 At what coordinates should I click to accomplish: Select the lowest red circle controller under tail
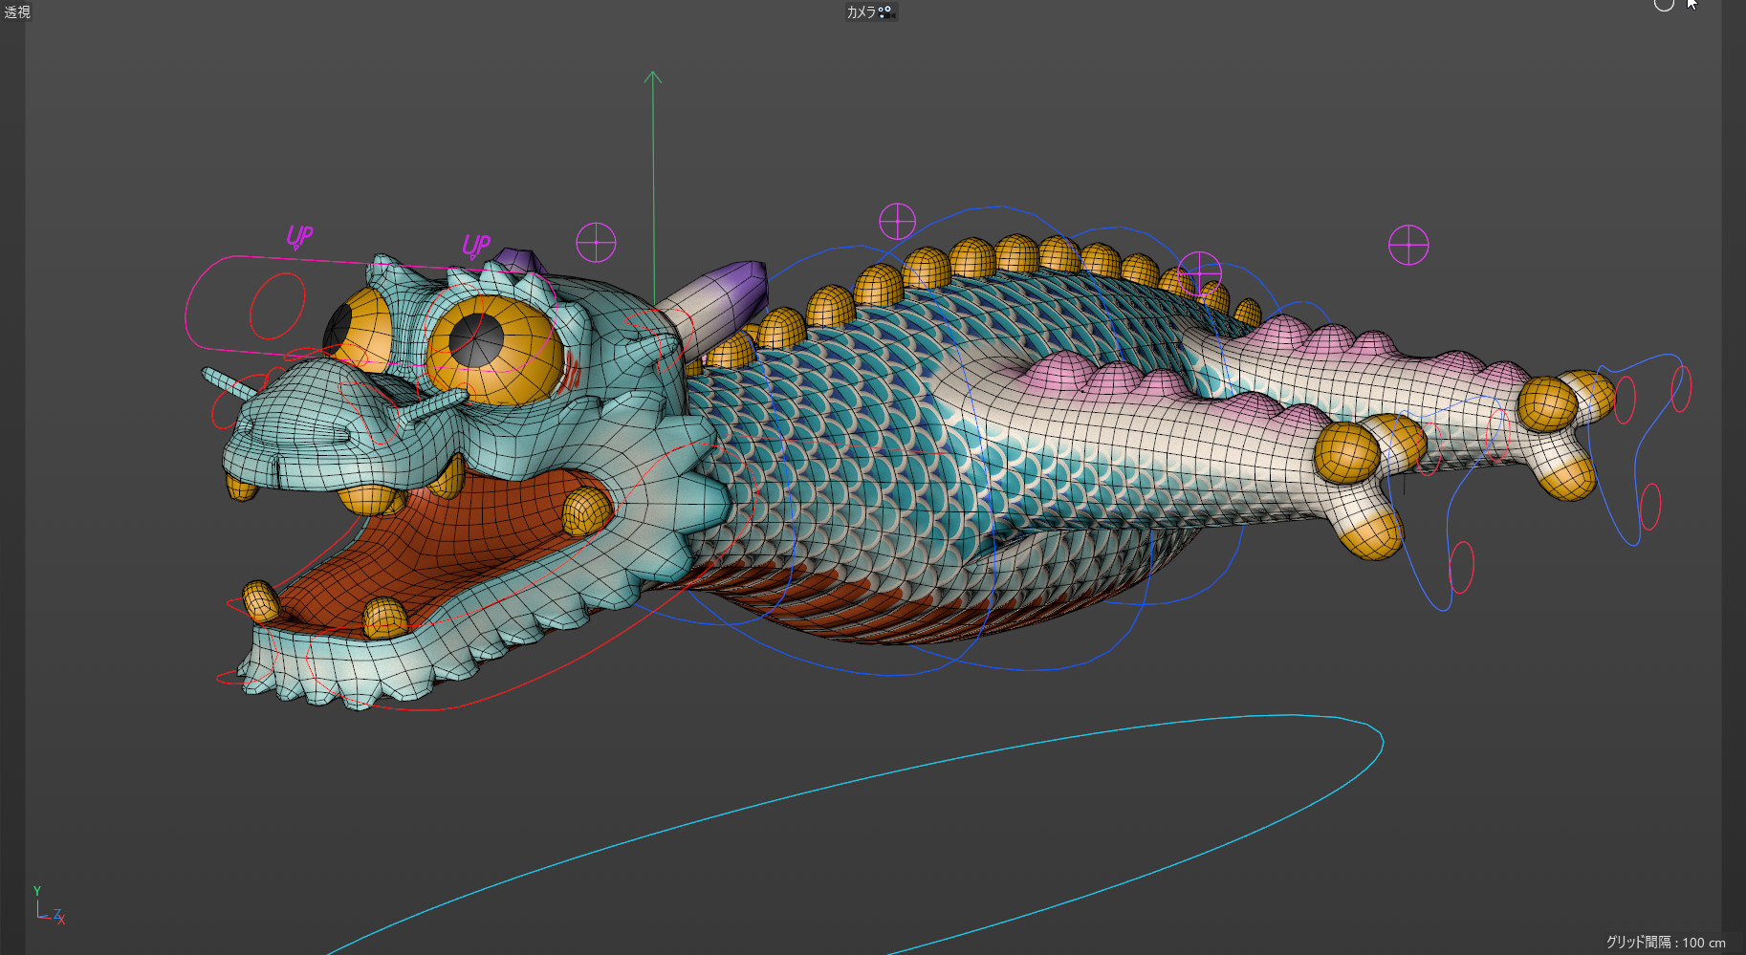tap(1461, 567)
